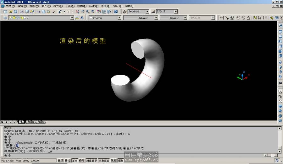Click the command window scroll up arrow
Image resolution: width=283 pixels, height=164 pixels.
280,128
